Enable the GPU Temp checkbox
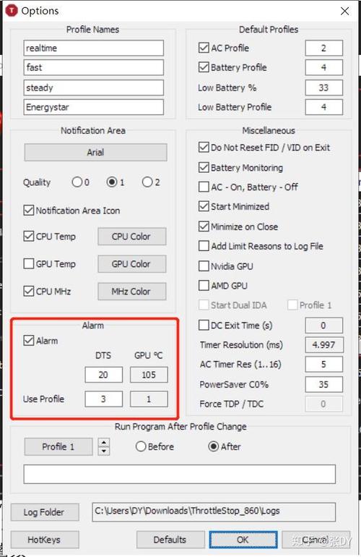 [x=28, y=263]
